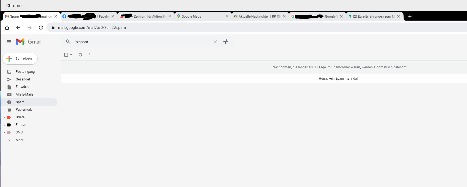The height and width of the screenshot is (187, 467).
Task: Toggle the select-all messages checkbox
Action: (66, 55)
